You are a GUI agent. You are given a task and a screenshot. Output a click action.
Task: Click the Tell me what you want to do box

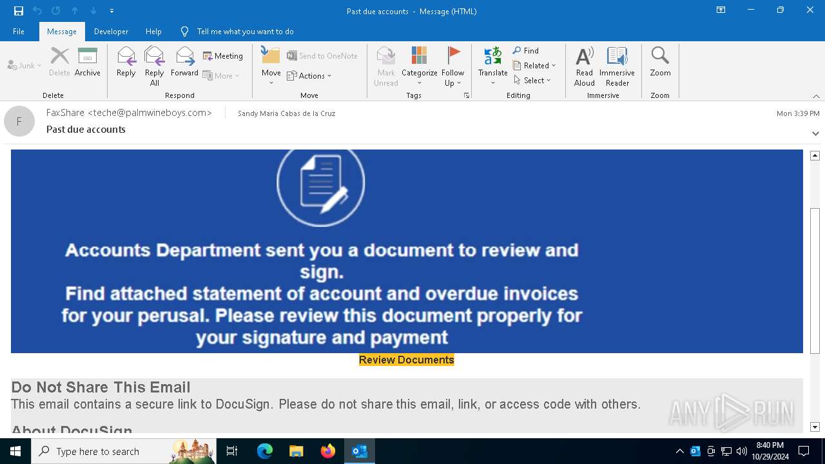pos(245,32)
